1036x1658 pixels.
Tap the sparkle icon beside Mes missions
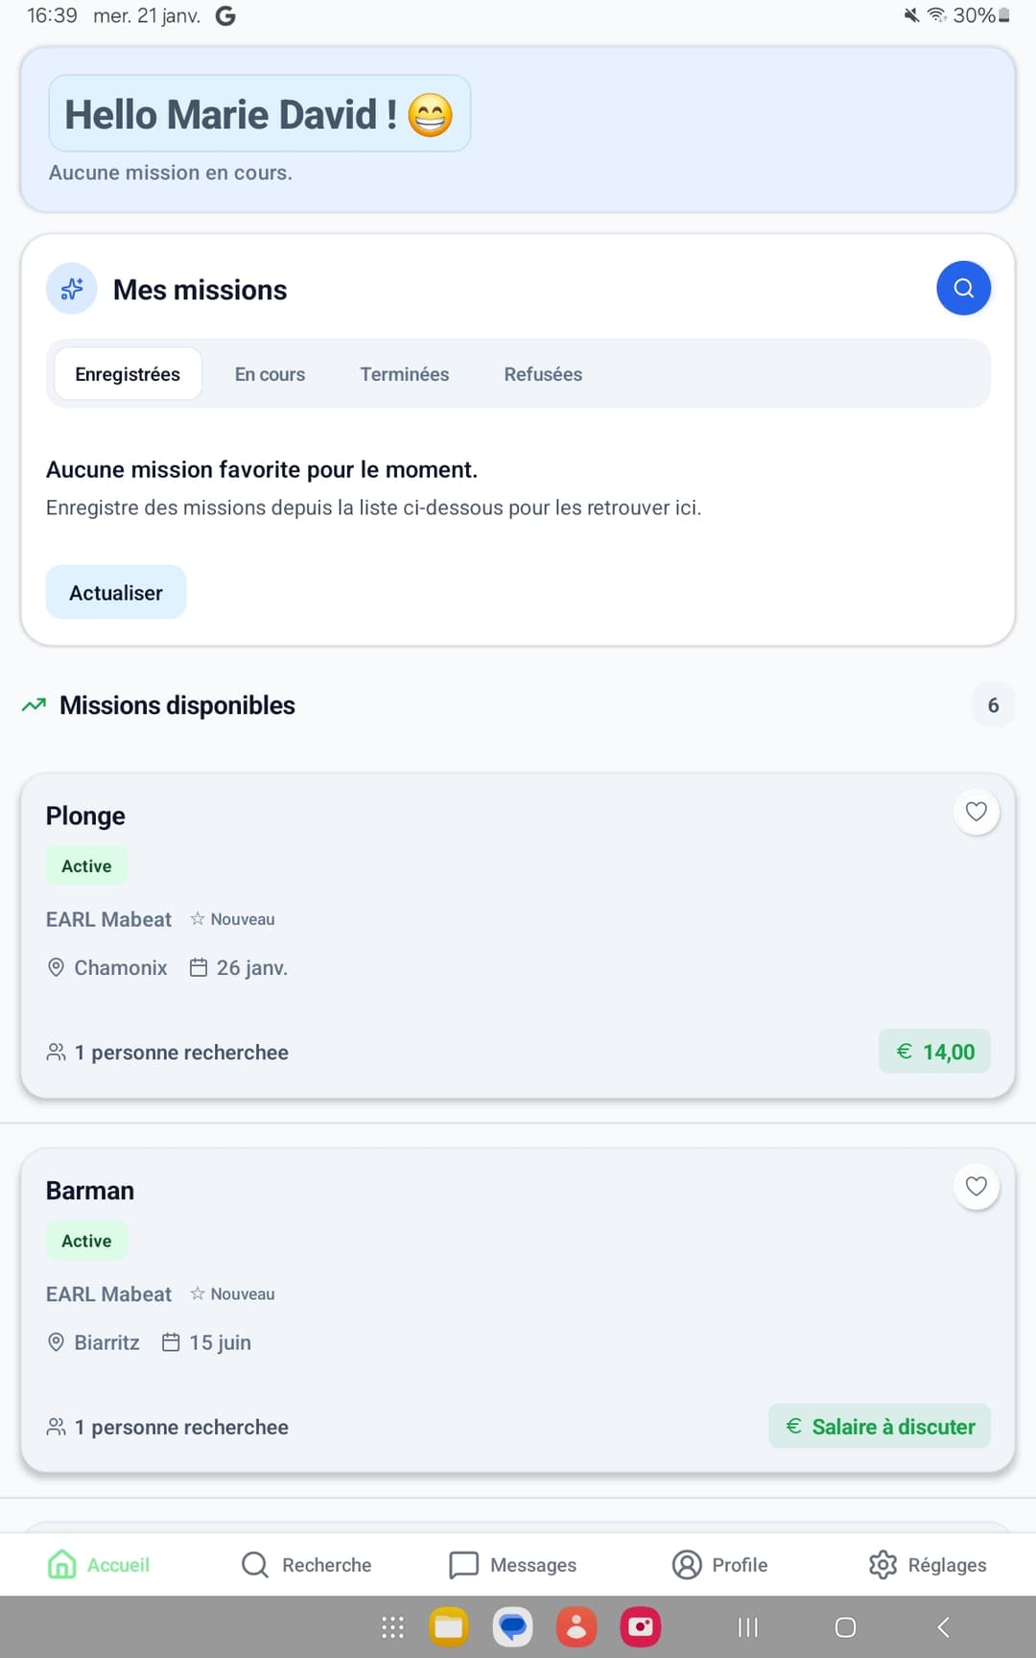(x=71, y=288)
